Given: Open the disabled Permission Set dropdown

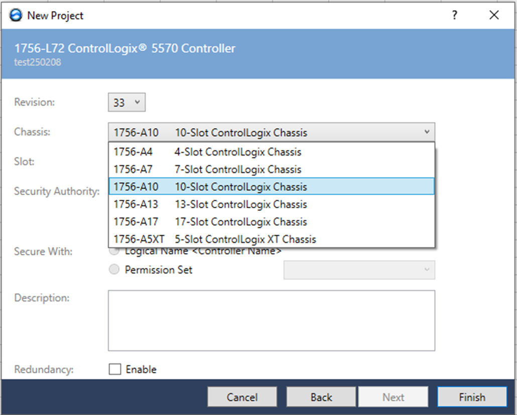Looking at the screenshot, I should [x=359, y=270].
